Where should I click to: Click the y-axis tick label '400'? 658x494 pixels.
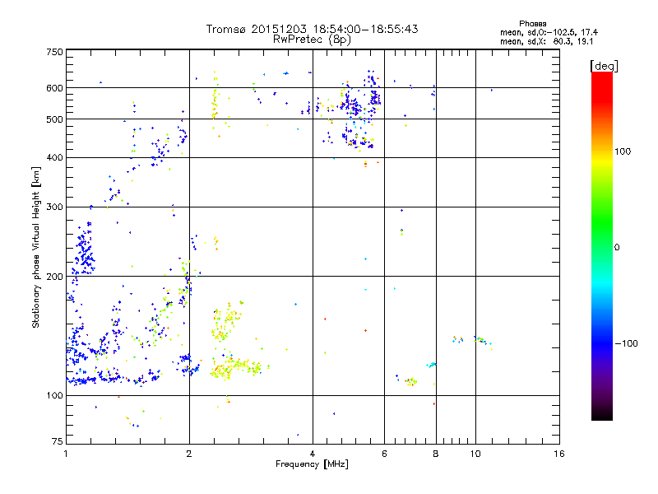(x=54, y=158)
